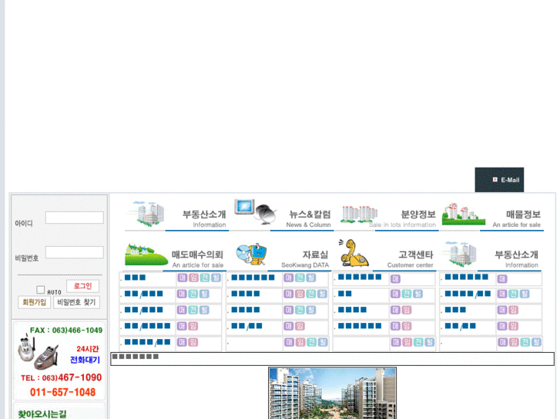
Task: Click the 회원가입 button
Action: click(34, 302)
